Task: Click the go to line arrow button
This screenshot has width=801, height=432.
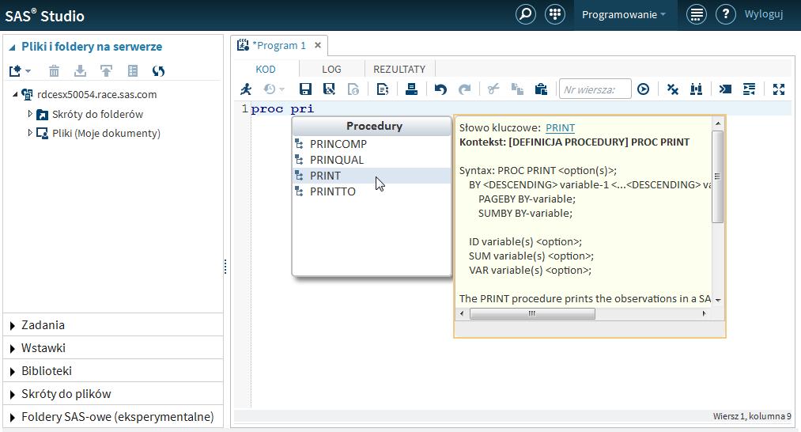Action: (644, 89)
